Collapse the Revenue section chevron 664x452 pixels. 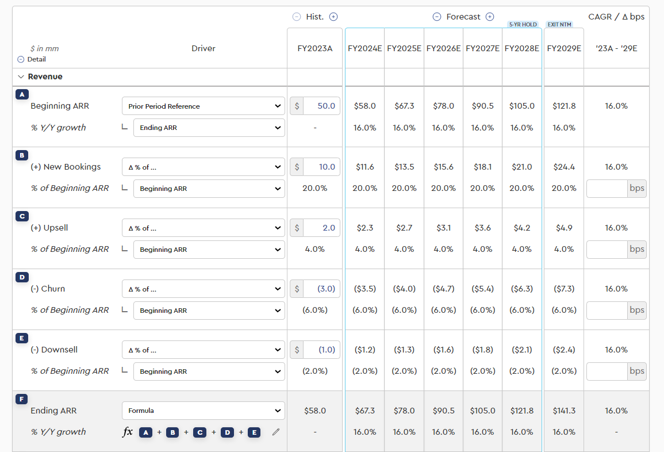tap(21, 76)
